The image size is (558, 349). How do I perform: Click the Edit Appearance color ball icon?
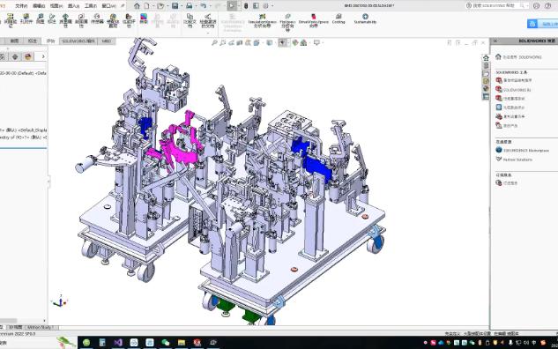295,42
